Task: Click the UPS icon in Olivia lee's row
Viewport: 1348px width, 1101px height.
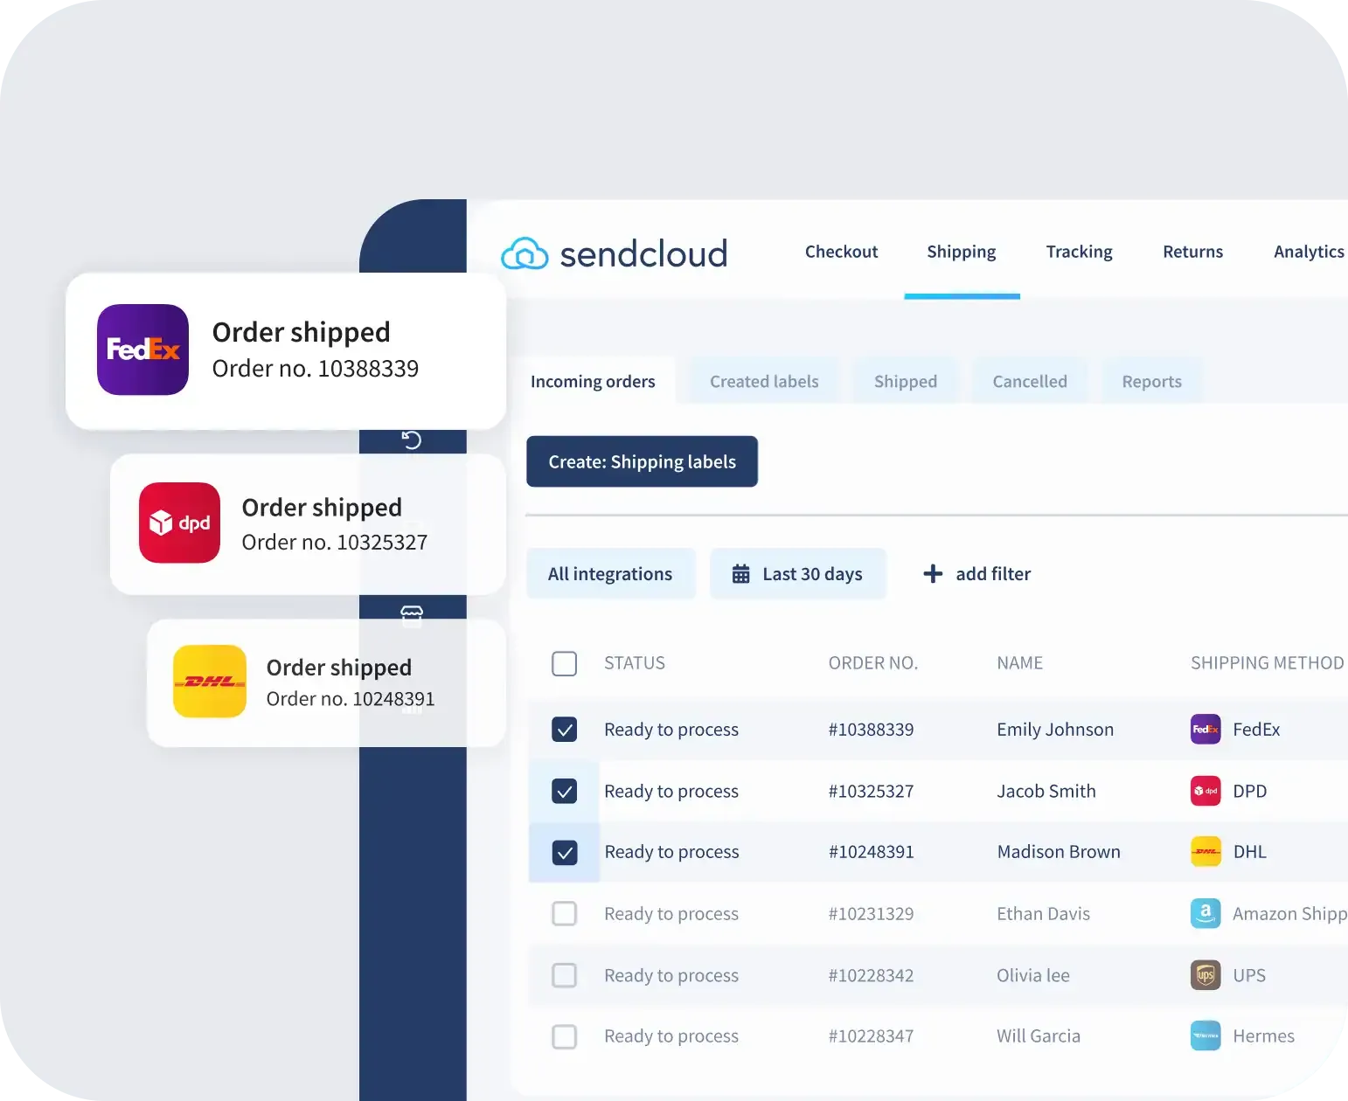Action: 1206,974
